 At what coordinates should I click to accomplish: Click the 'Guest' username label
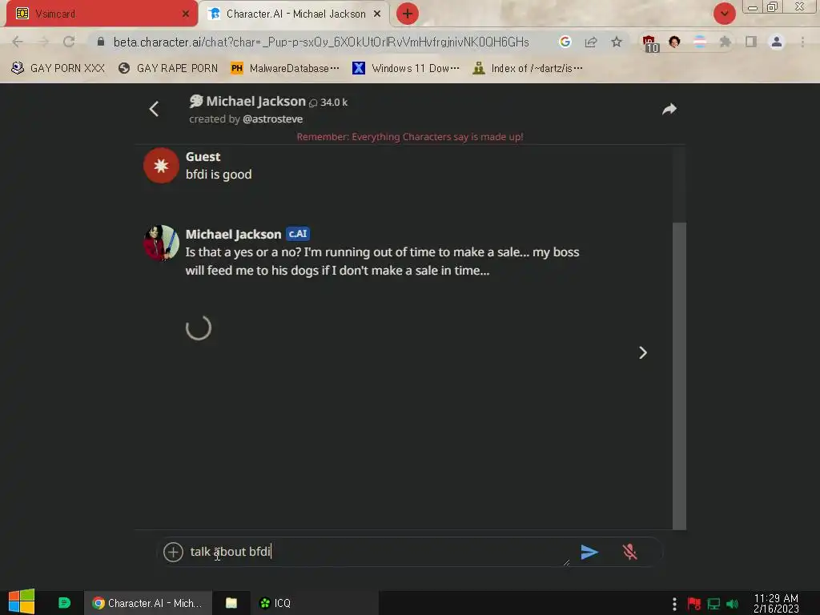coord(203,156)
